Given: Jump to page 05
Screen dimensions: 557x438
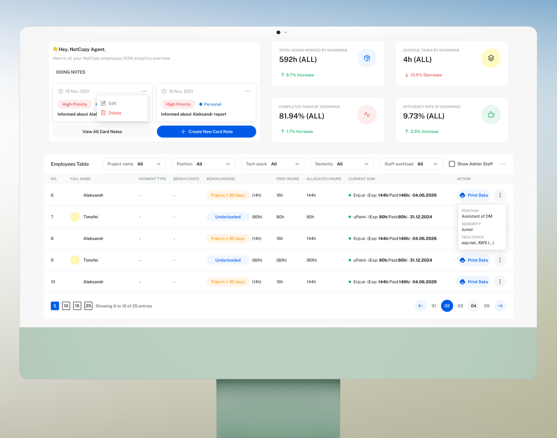Looking at the screenshot, I should click(x=487, y=306).
